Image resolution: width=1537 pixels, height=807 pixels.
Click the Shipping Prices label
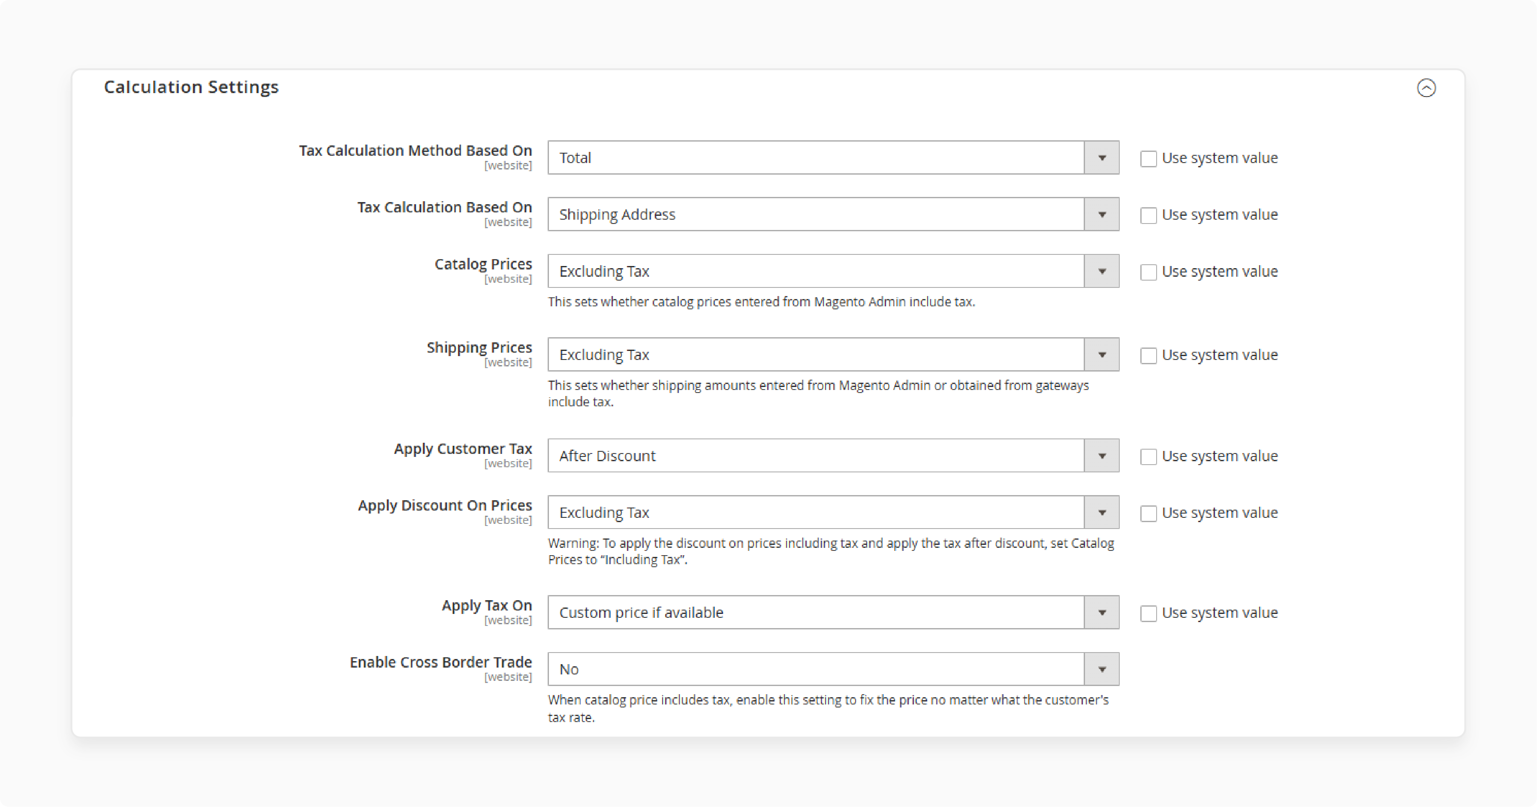pos(479,348)
